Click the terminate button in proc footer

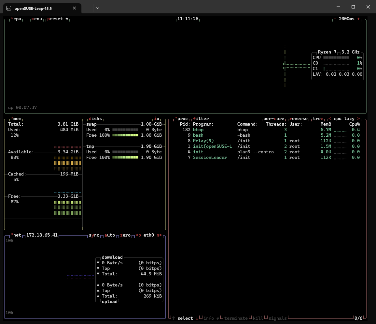236,318
